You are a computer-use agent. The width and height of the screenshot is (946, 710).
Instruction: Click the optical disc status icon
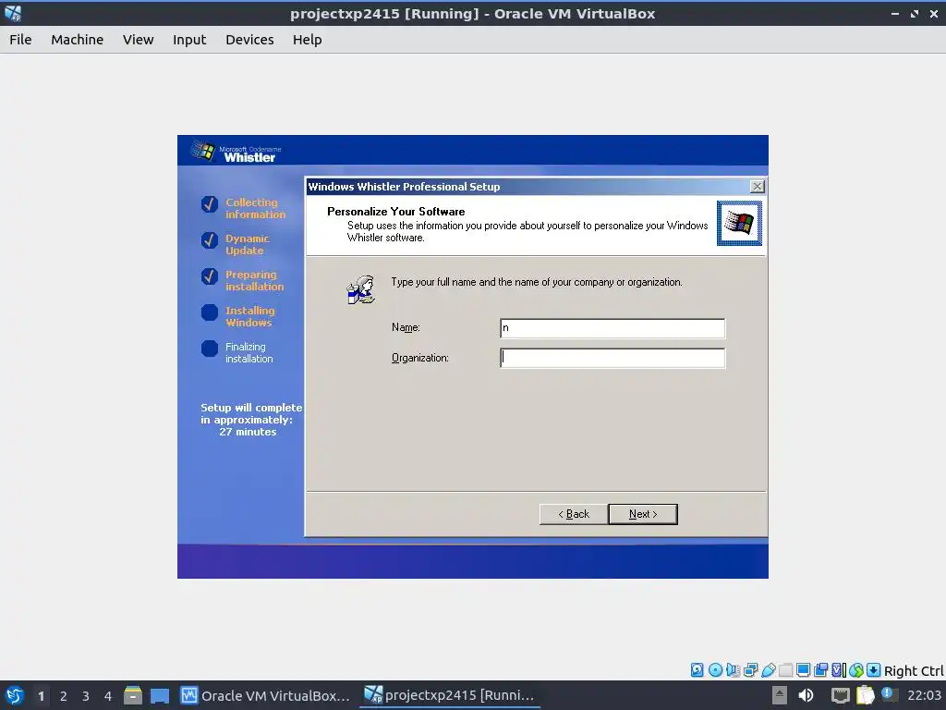tap(715, 669)
